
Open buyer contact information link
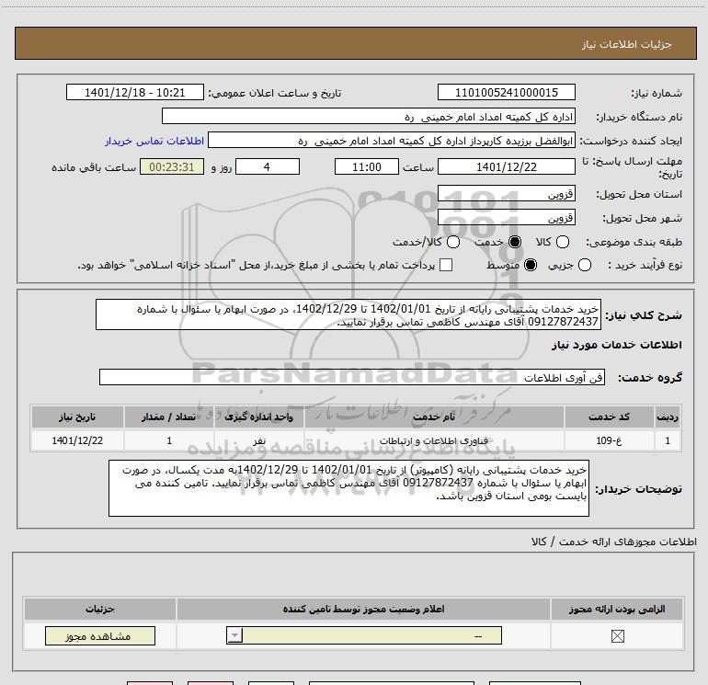click(x=154, y=141)
